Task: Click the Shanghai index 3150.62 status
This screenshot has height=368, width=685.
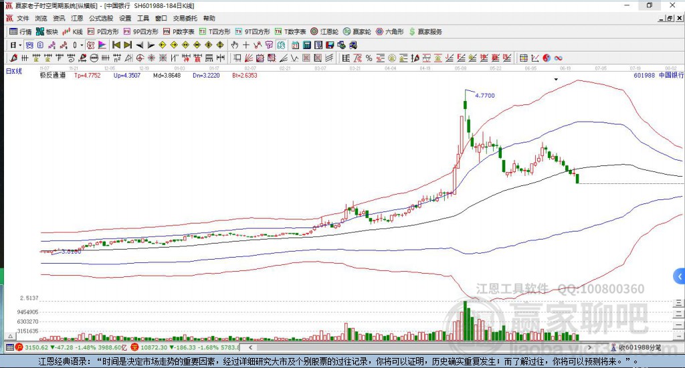Action: tap(71, 347)
